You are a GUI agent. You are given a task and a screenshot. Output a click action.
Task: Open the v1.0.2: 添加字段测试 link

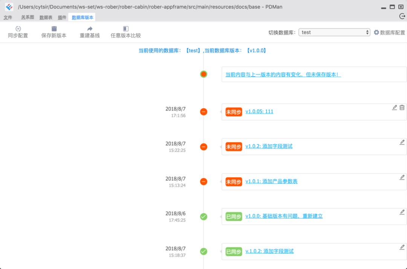point(269,147)
